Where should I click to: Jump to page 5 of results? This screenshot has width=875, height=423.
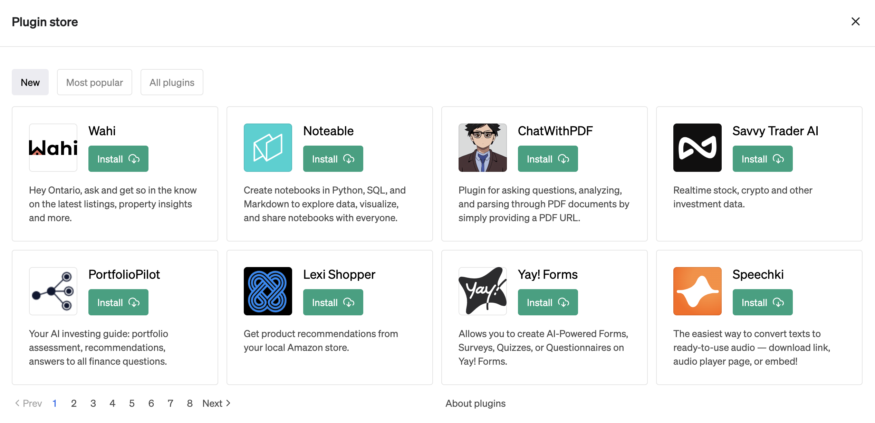132,403
